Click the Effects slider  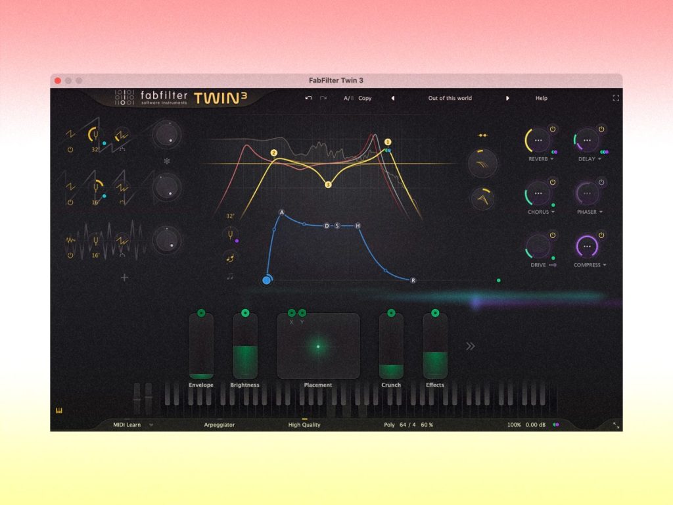435,346
